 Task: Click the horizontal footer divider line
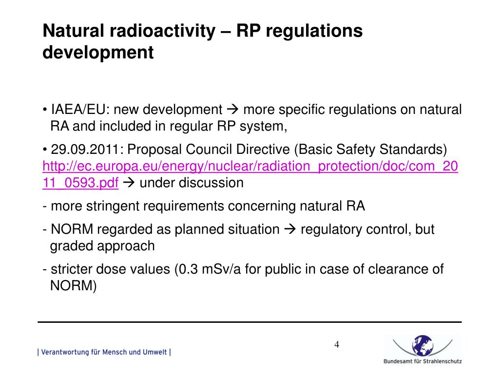(250, 322)
